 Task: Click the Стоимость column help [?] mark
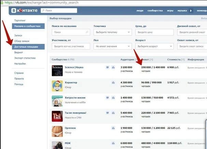coord(183,60)
